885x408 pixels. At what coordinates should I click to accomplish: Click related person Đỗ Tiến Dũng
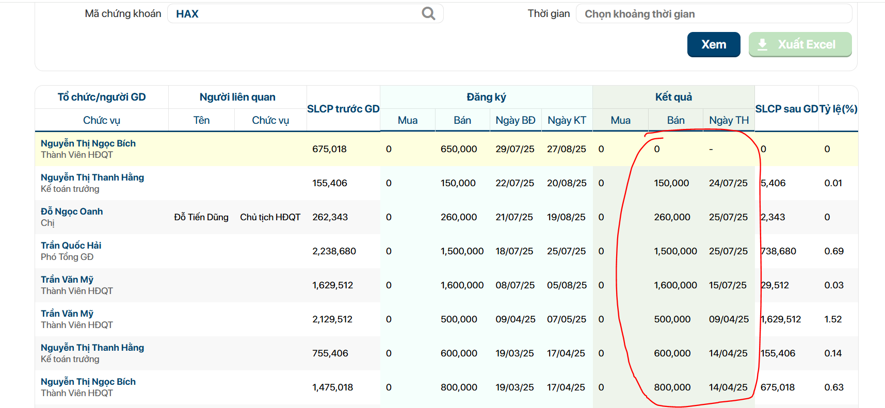[201, 217]
